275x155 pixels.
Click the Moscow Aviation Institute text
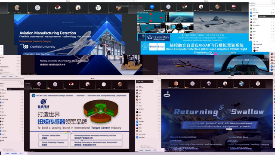[x=183, y=137]
